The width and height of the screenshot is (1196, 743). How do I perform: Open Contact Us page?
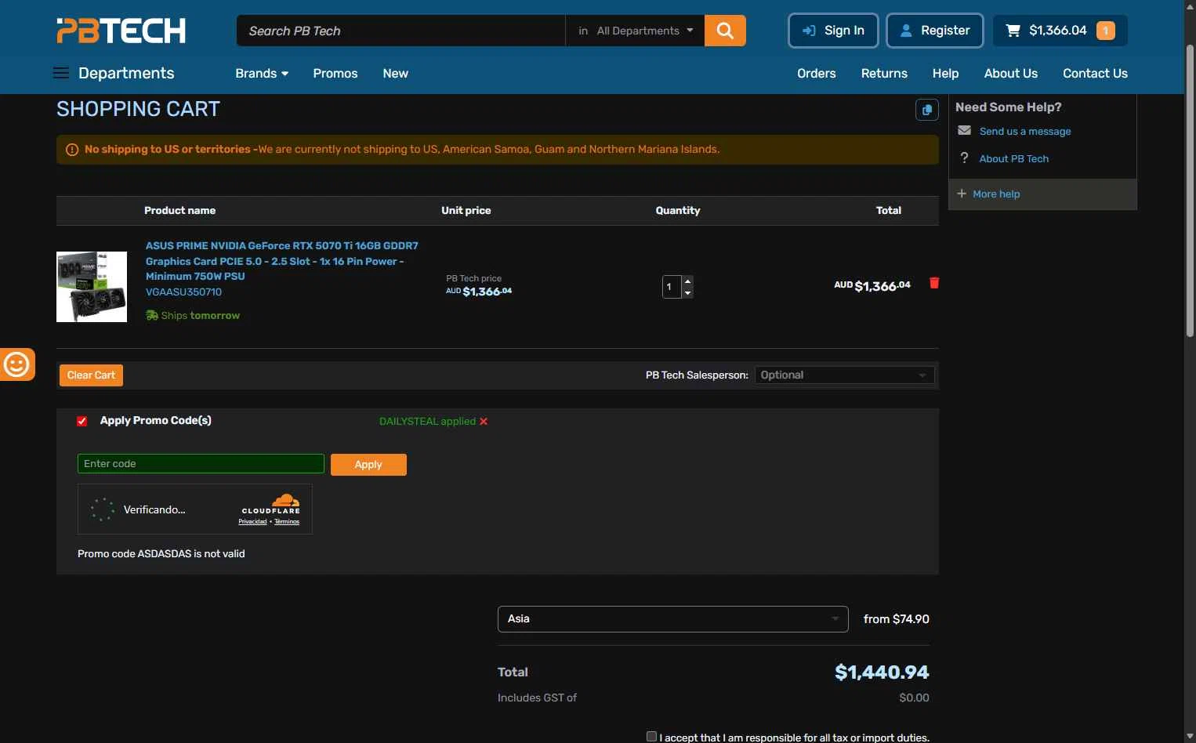tap(1095, 73)
